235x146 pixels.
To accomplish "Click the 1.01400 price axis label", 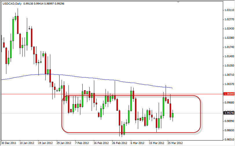I will click(x=229, y=56).
